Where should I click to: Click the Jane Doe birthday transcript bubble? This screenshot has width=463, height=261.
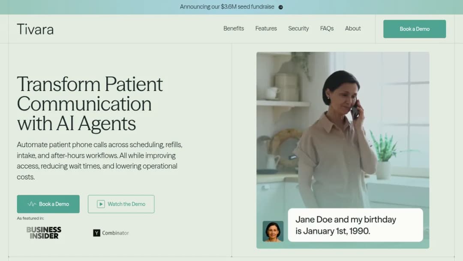355,225
